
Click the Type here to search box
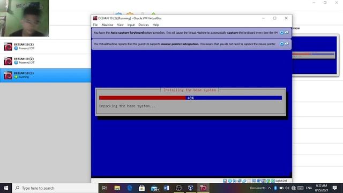point(55,188)
